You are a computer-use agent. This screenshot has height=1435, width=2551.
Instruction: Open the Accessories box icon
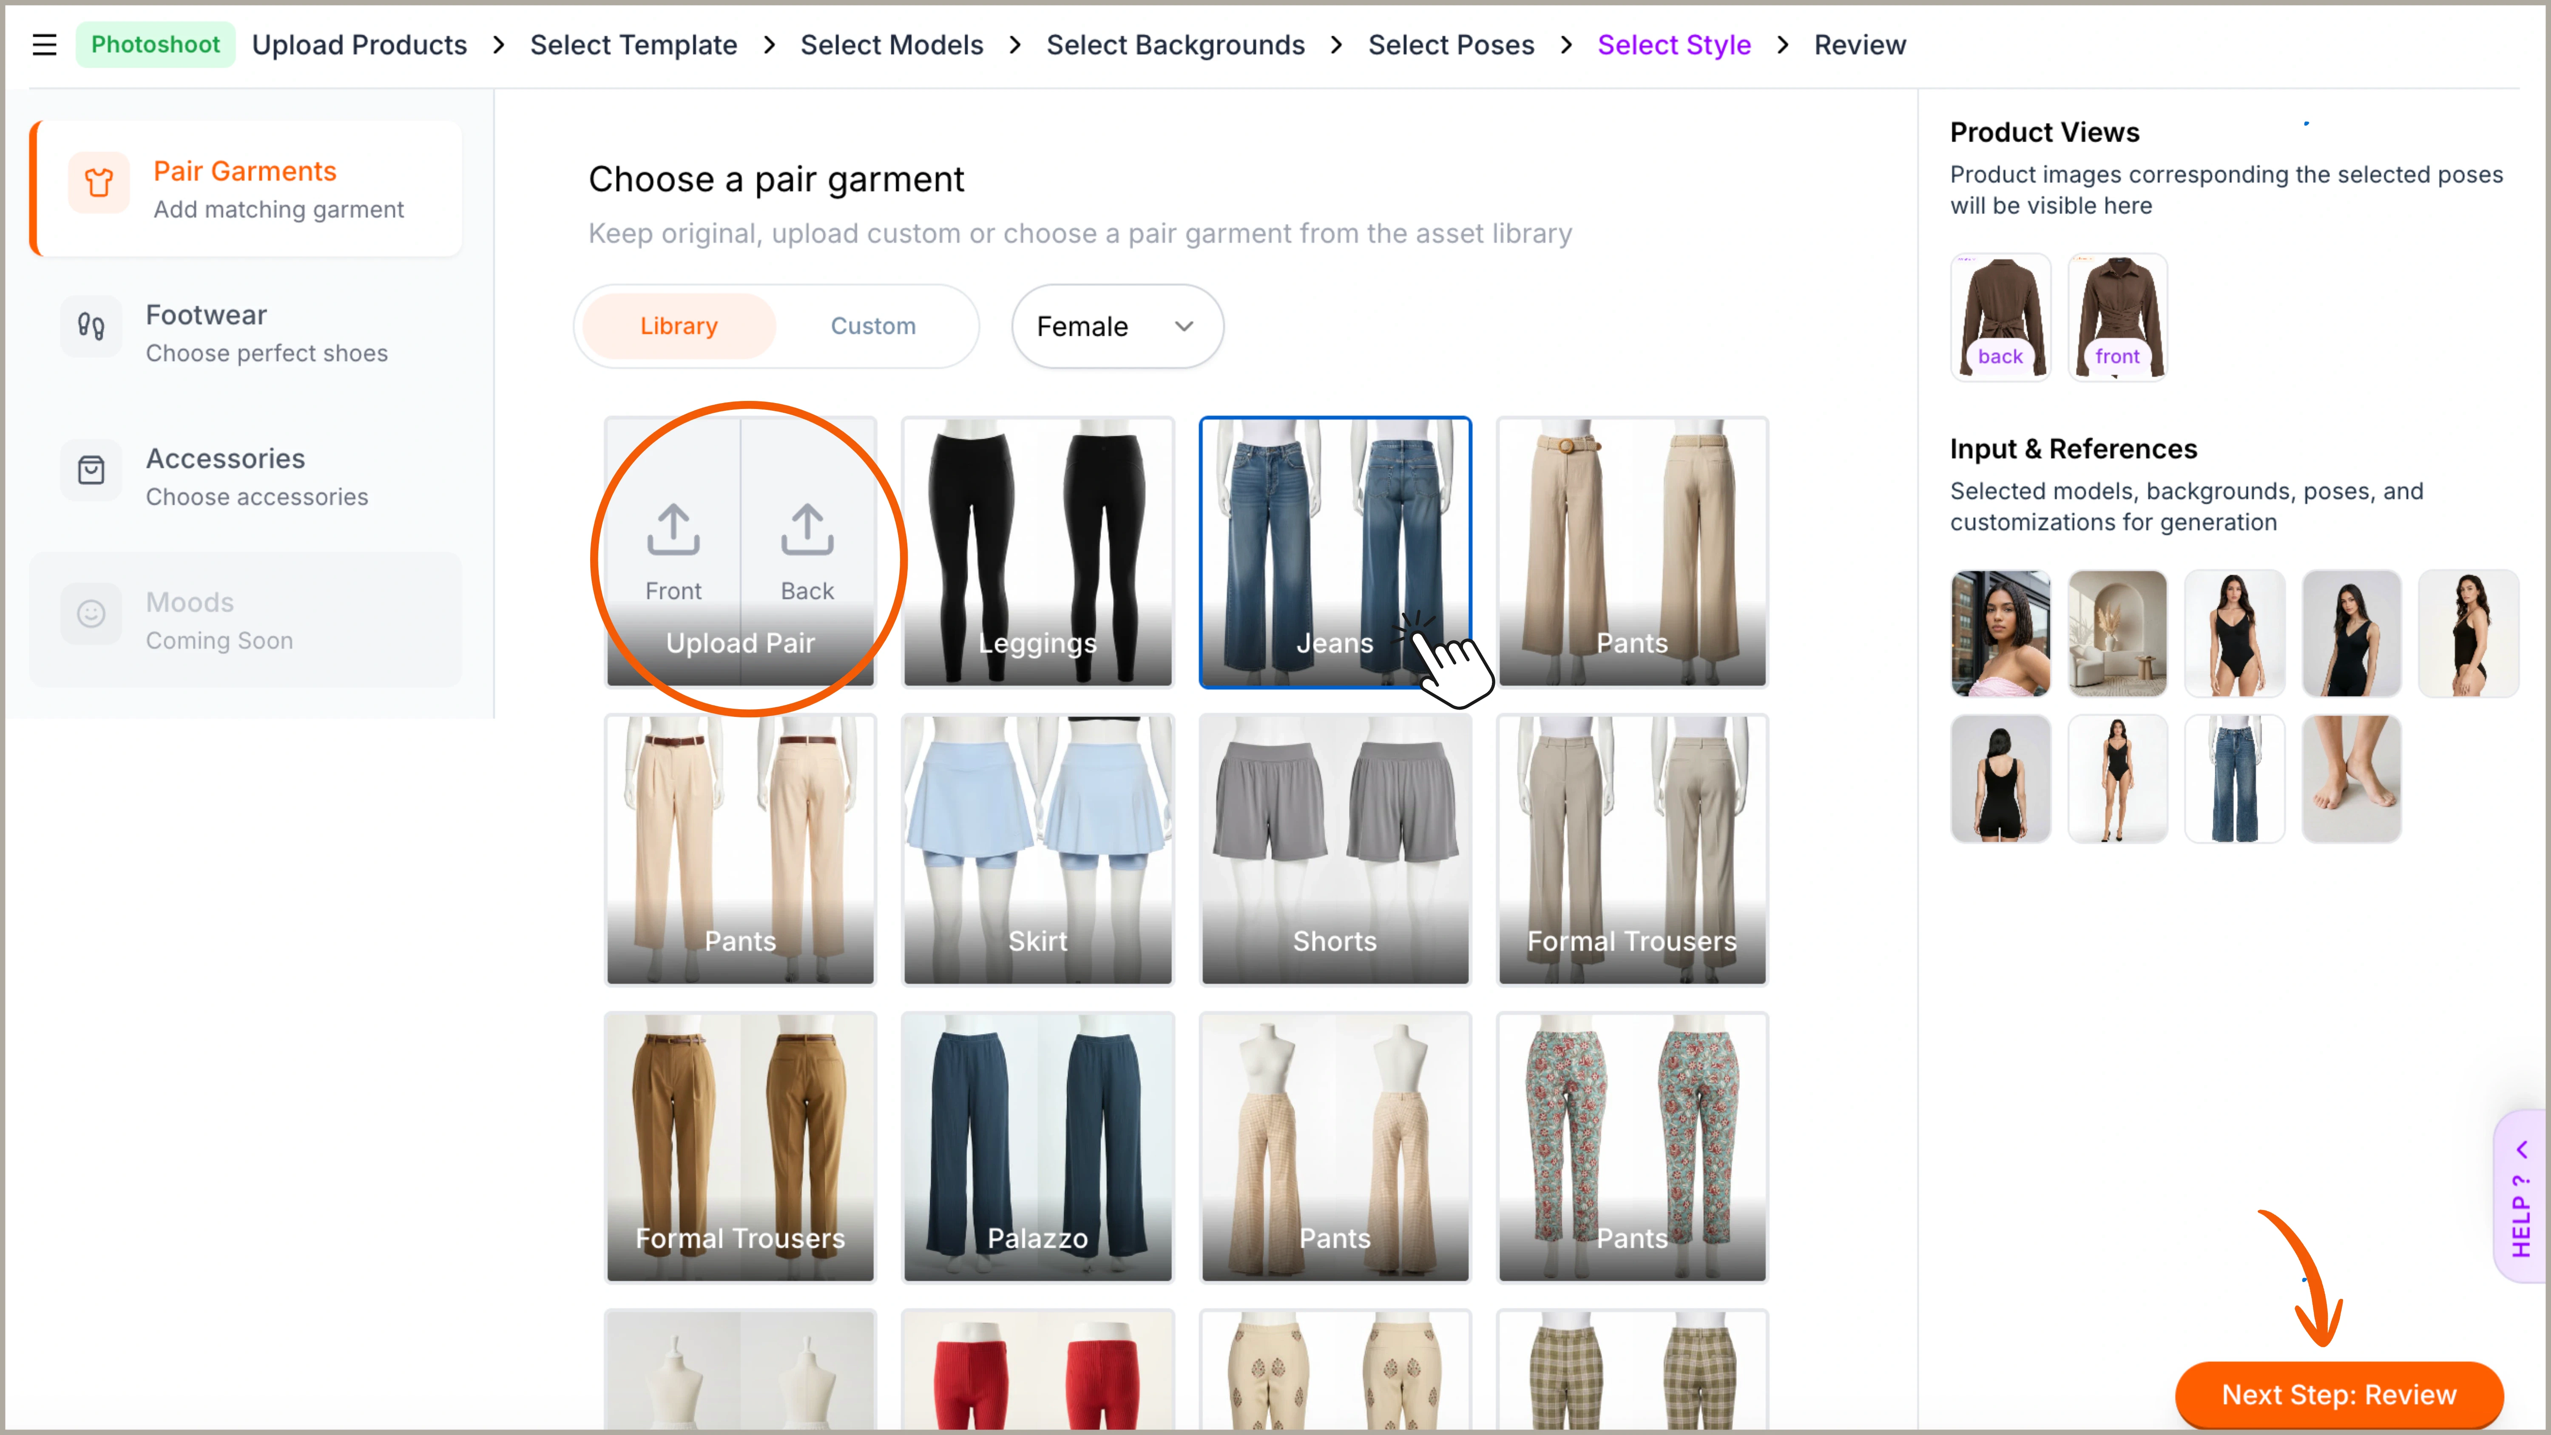pos(90,470)
